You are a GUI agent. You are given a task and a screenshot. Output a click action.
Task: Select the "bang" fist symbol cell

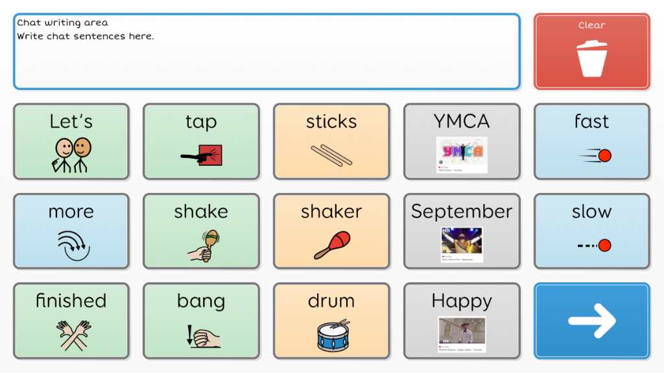click(x=201, y=321)
